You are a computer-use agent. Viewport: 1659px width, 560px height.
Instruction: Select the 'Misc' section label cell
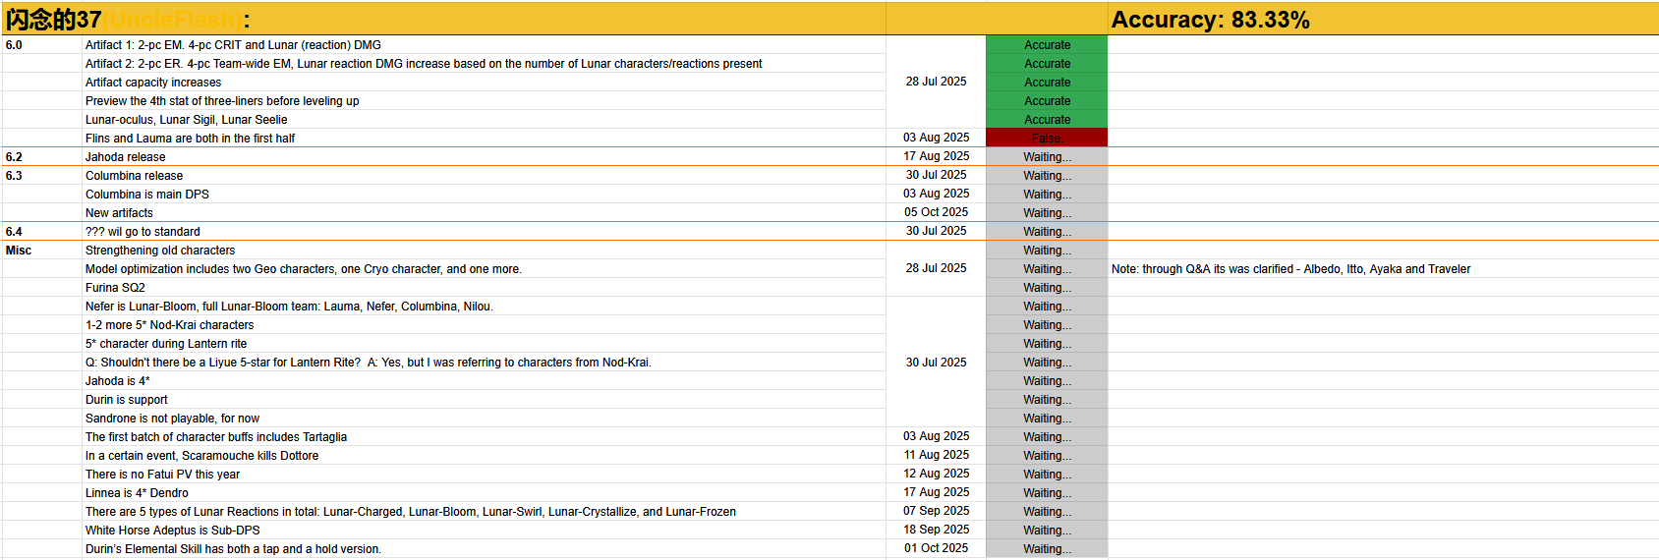(42, 251)
